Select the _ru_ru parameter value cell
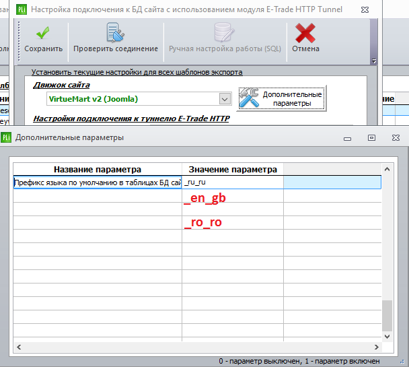409x367 pixels. pyautogui.click(x=232, y=182)
